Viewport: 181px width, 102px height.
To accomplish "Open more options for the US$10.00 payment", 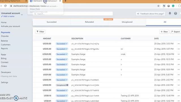I will click(x=178, y=44).
